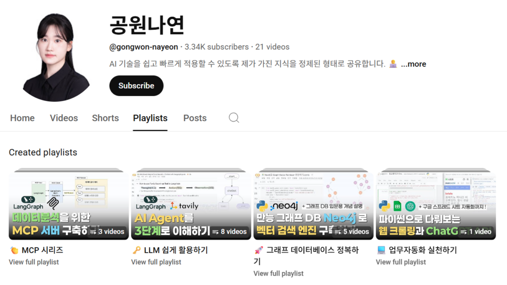Open the channel search magnifier icon
The height and width of the screenshot is (285, 507).
pyautogui.click(x=234, y=118)
